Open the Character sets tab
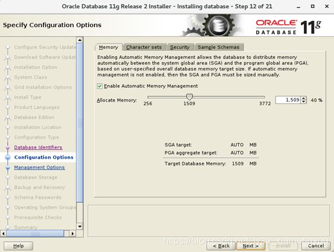 pyautogui.click(x=144, y=47)
